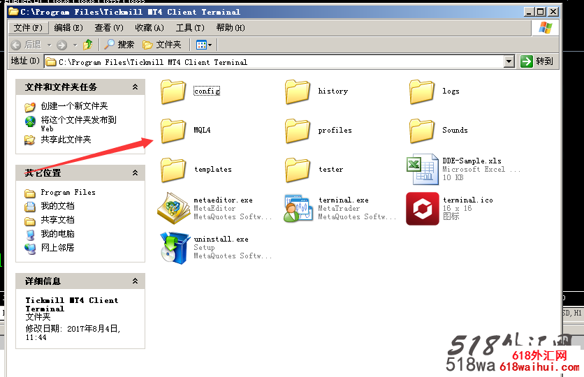The width and height of the screenshot is (584, 377).
Task: Click the address bar path field
Action: pyautogui.click(x=274, y=61)
